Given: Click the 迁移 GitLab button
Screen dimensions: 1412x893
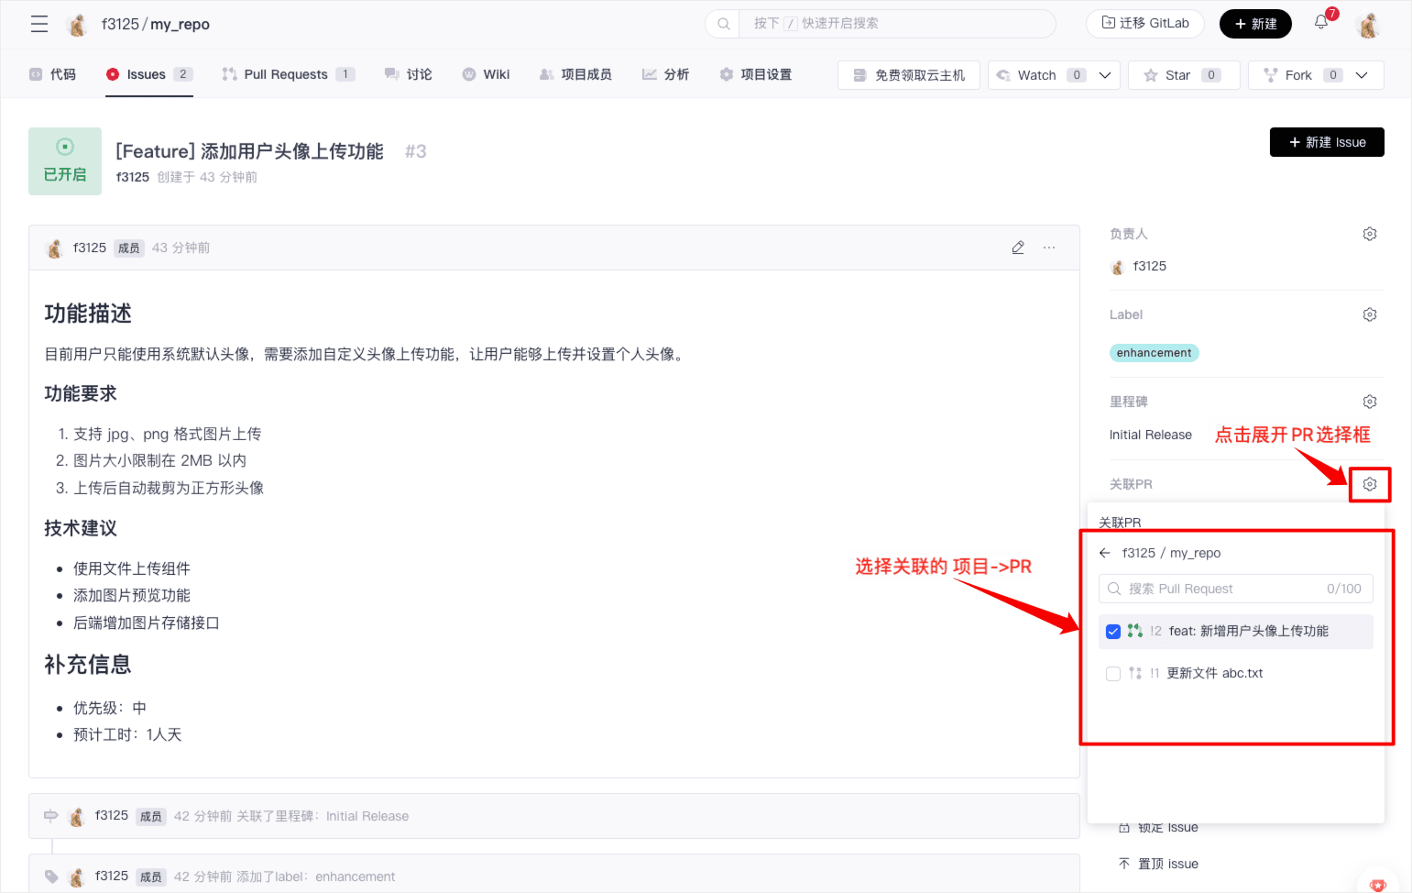Looking at the screenshot, I should (x=1145, y=23).
